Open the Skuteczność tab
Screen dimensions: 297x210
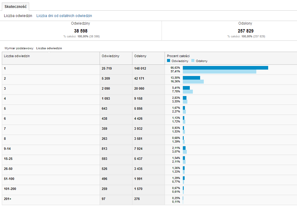15,6
